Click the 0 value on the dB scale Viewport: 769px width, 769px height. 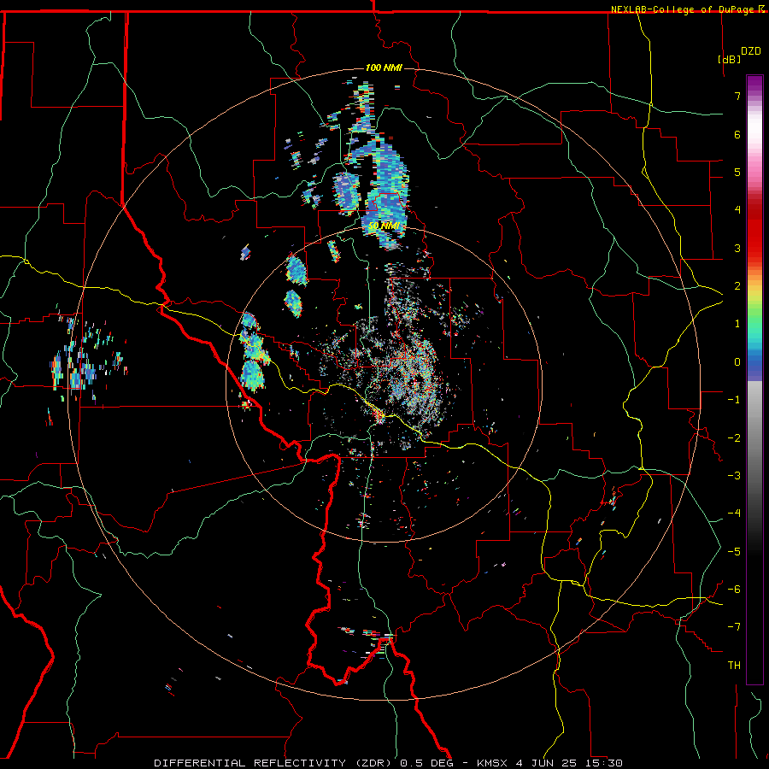click(x=737, y=362)
